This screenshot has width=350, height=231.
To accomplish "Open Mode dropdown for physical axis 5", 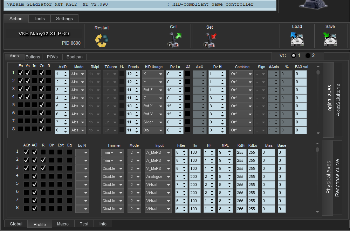I will [x=135, y=185].
